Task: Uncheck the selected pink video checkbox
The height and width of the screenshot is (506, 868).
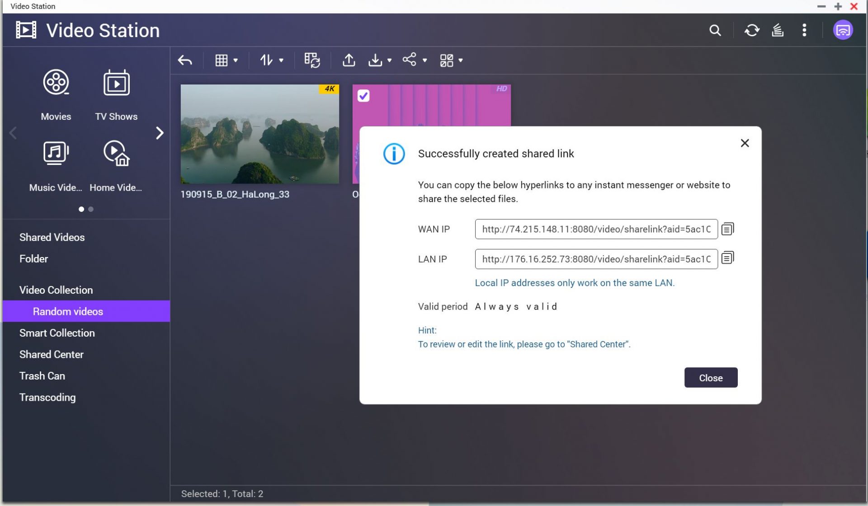Action: click(x=363, y=96)
